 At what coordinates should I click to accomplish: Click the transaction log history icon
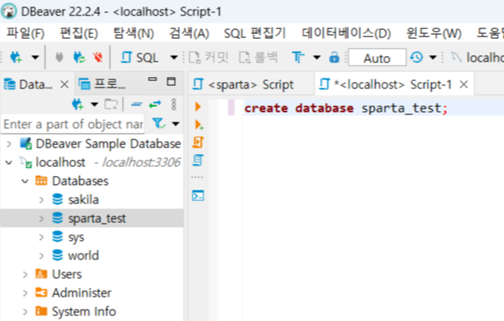click(416, 58)
